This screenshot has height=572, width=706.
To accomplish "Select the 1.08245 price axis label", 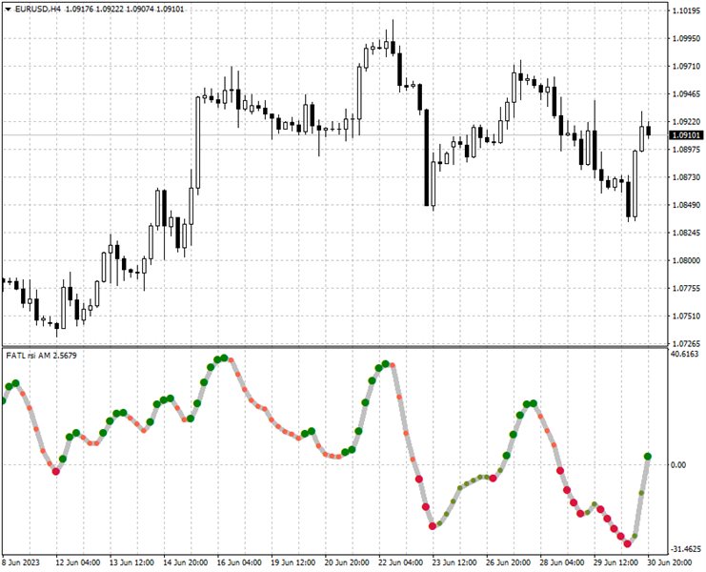I will tap(686, 233).
